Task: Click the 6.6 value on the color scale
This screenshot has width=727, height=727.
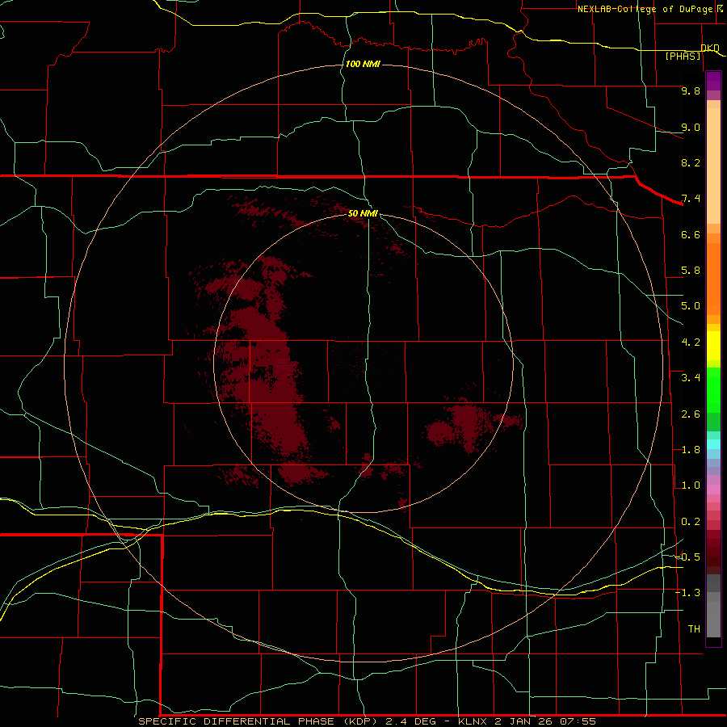Action: [691, 234]
